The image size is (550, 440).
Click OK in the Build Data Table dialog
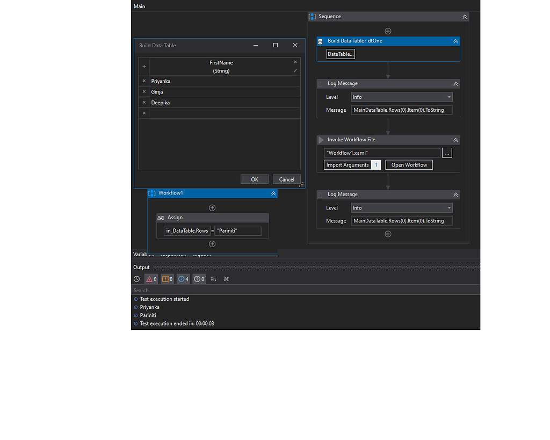click(x=254, y=179)
